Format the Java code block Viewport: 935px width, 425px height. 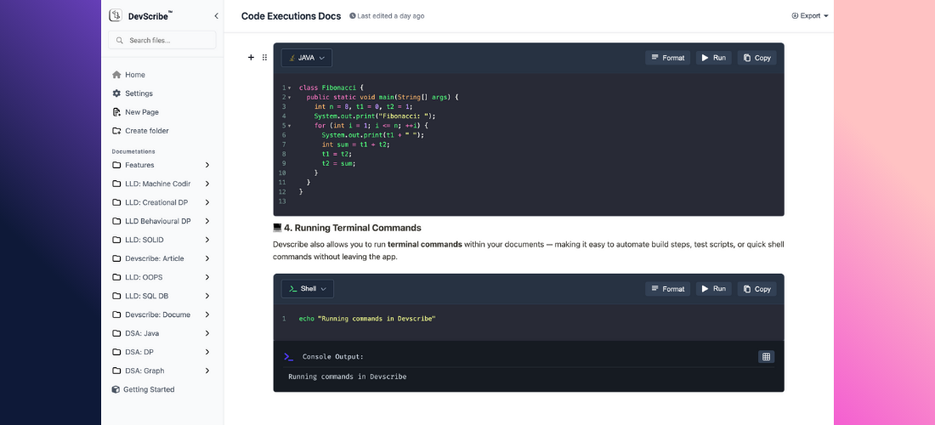pyautogui.click(x=668, y=58)
